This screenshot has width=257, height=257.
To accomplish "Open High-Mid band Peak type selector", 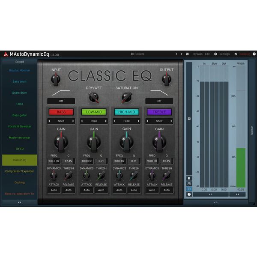I will pos(126,121).
